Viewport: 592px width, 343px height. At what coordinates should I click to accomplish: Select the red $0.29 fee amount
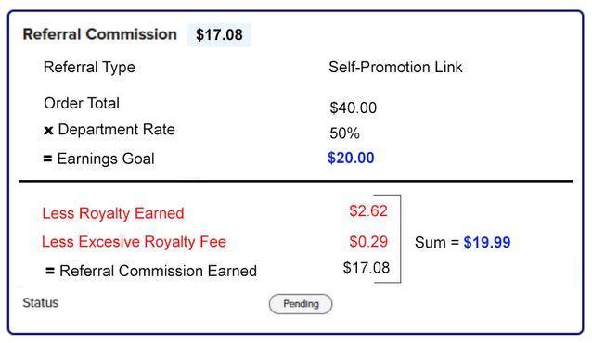(368, 242)
